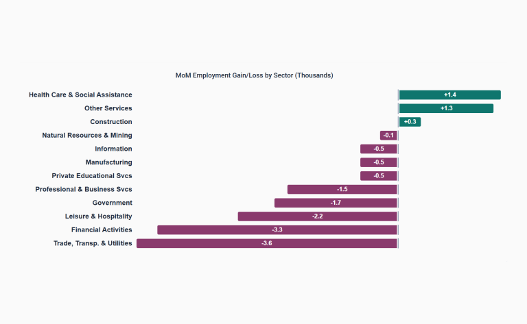Select the Leisure & Hospitality -2.2 bar

[318, 216]
